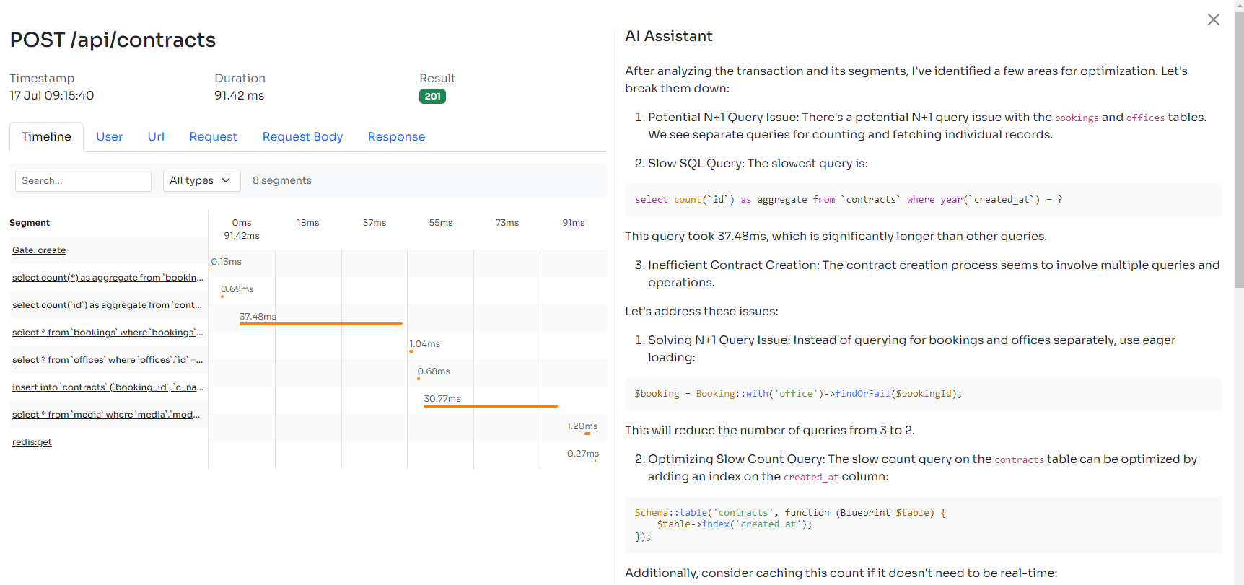Click the 0.68ms timeline marker
Screen dimensions: 1244x585
coord(419,379)
